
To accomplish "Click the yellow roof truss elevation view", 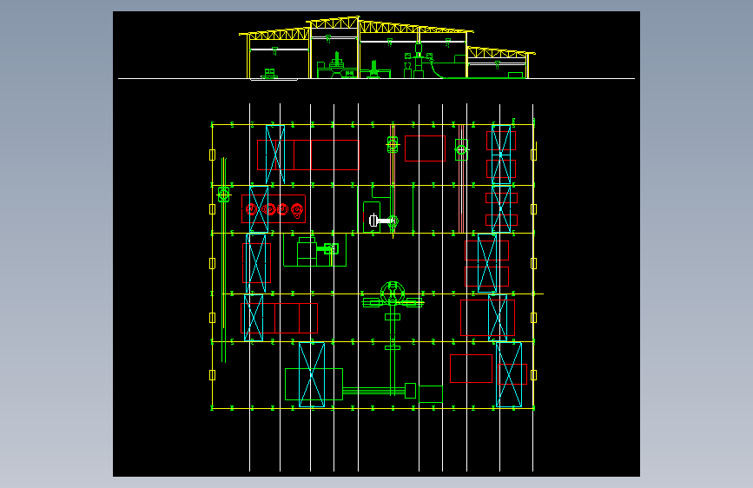I will click(386, 47).
